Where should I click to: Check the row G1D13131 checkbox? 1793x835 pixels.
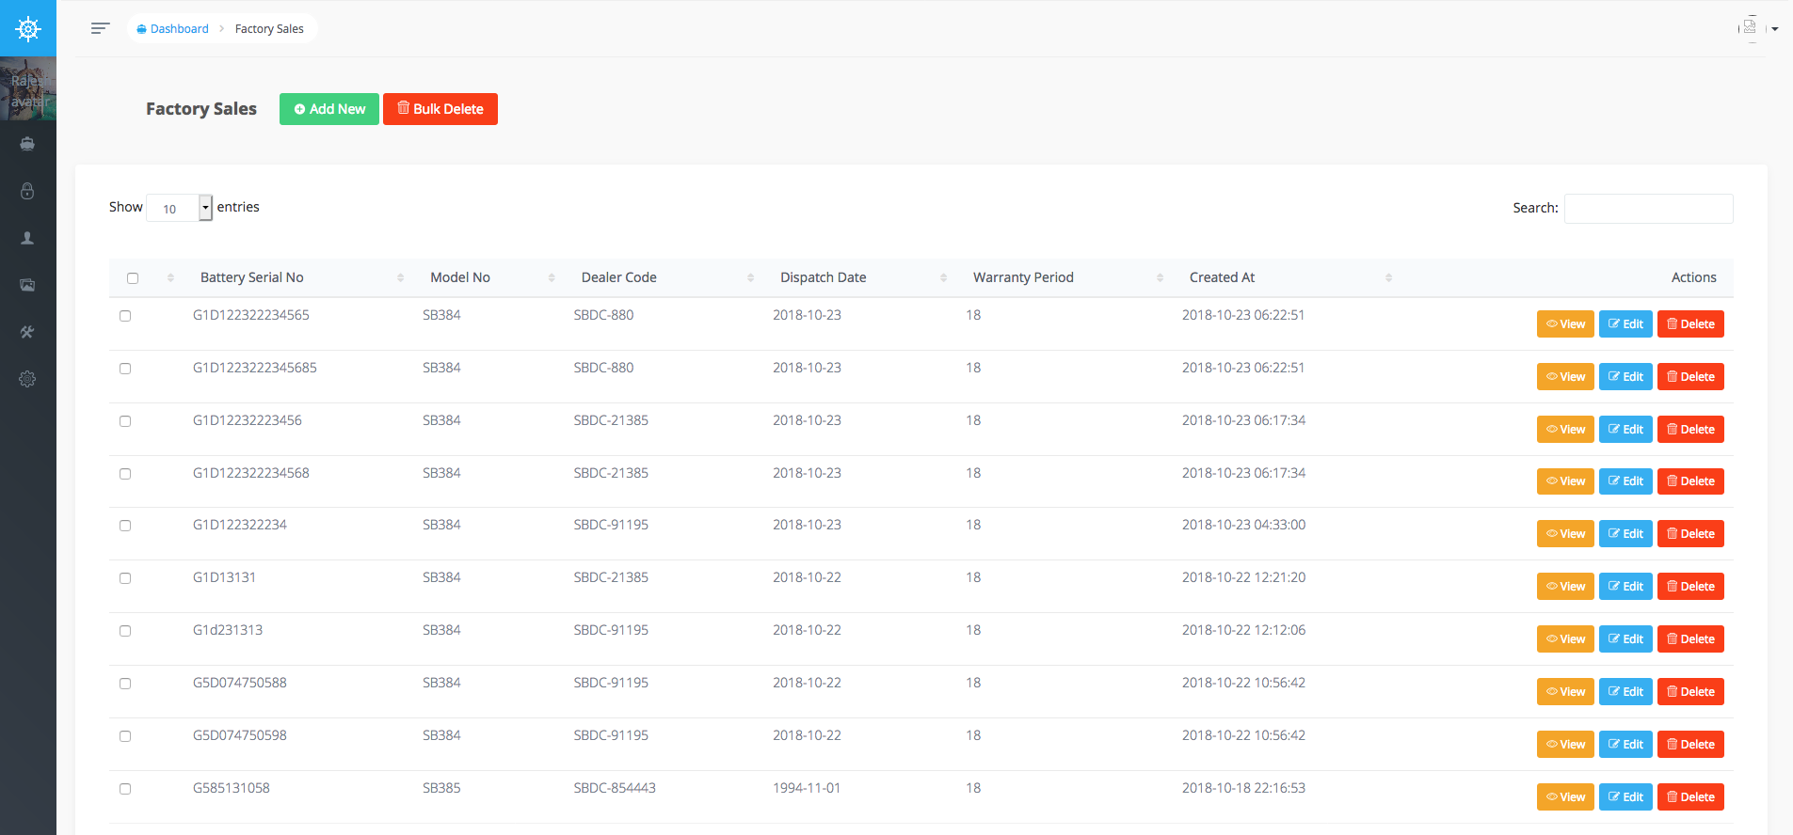(125, 578)
